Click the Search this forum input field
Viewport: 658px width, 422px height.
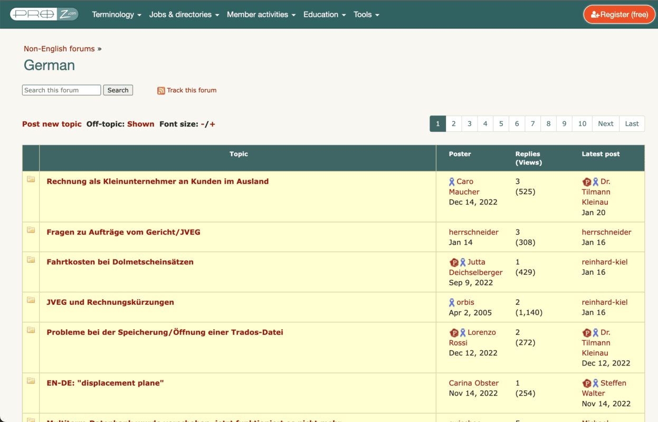[61, 90]
